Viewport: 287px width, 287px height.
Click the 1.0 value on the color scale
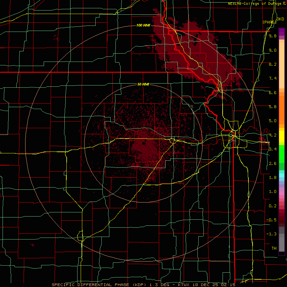pos(273,192)
